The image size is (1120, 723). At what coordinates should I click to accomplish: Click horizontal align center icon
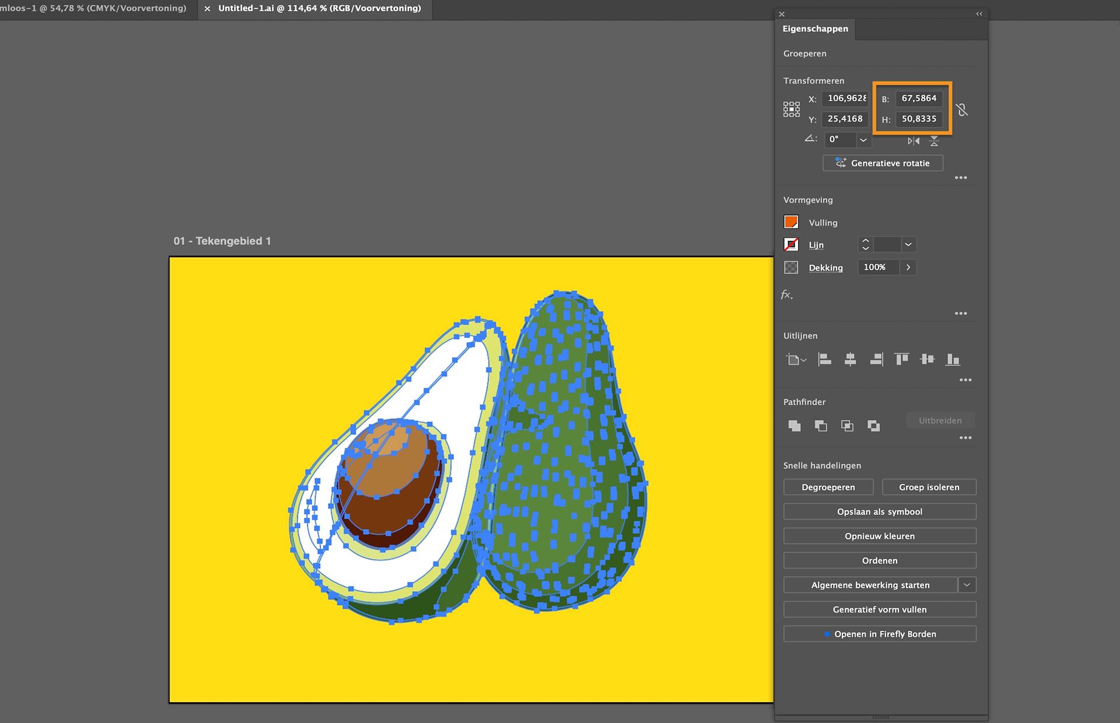(850, 360)
